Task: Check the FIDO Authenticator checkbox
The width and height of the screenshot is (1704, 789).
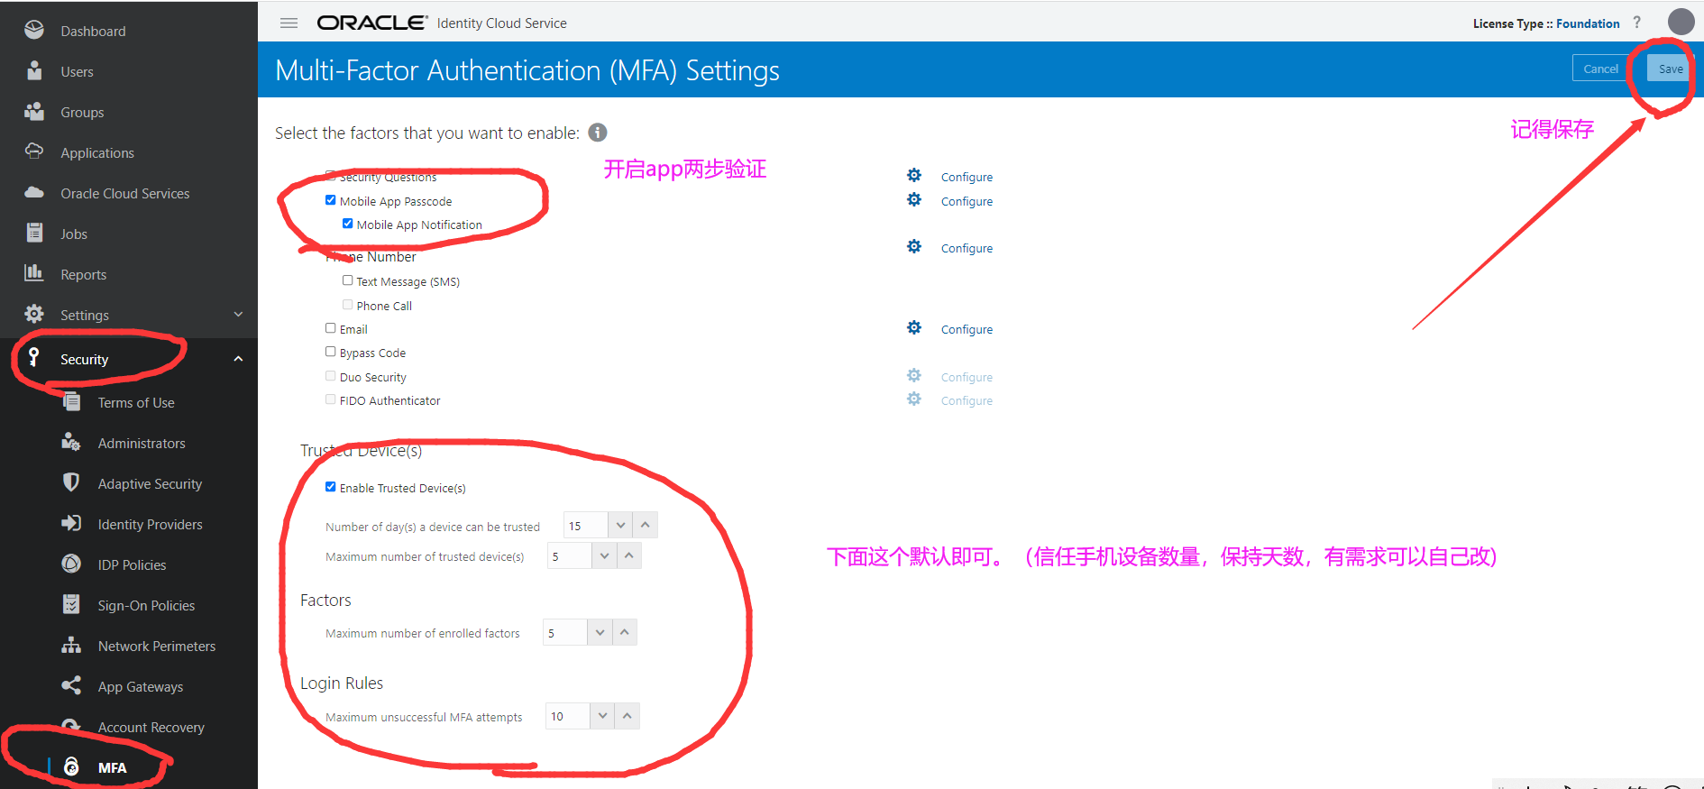Action: pos(331,399)
